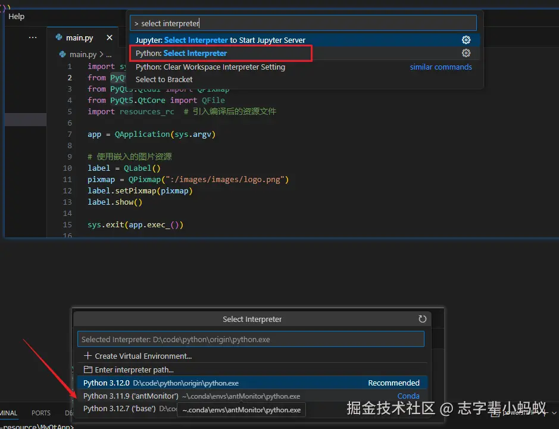This screenshot has width=559, height=429.
Task: Open the Help menu
Action: pyautogui.click(x=17, y=17)
